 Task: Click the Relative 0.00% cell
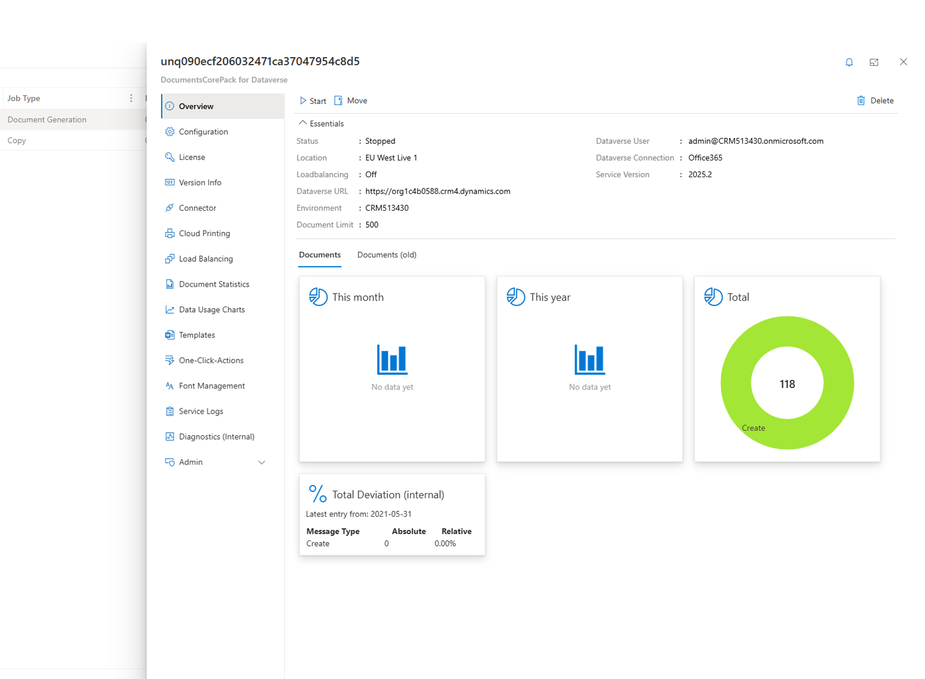pos(445,543)
